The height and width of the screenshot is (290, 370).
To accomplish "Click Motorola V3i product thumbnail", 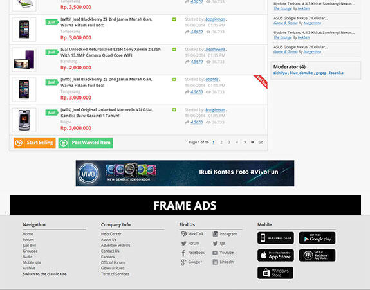I will point(24,120).
